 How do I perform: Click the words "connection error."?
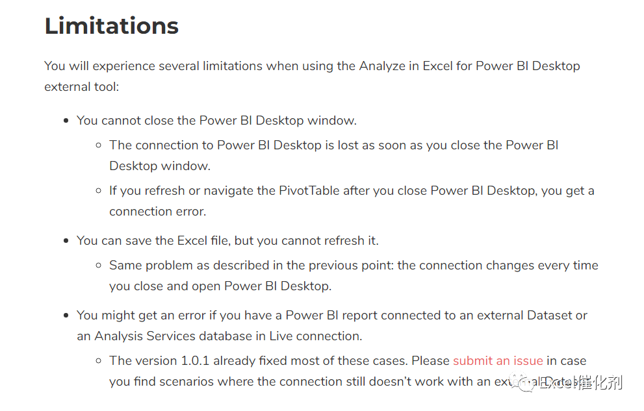click(x=158, y=212)
